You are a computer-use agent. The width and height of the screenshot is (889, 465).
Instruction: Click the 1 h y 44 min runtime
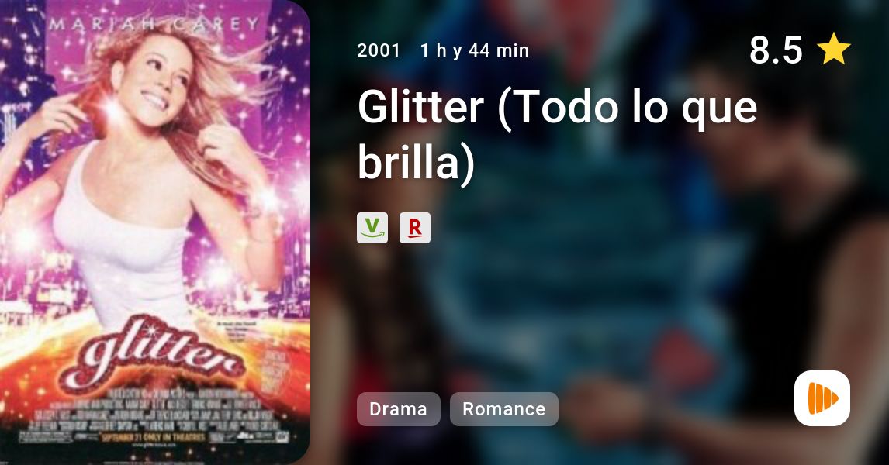[475, 50]
